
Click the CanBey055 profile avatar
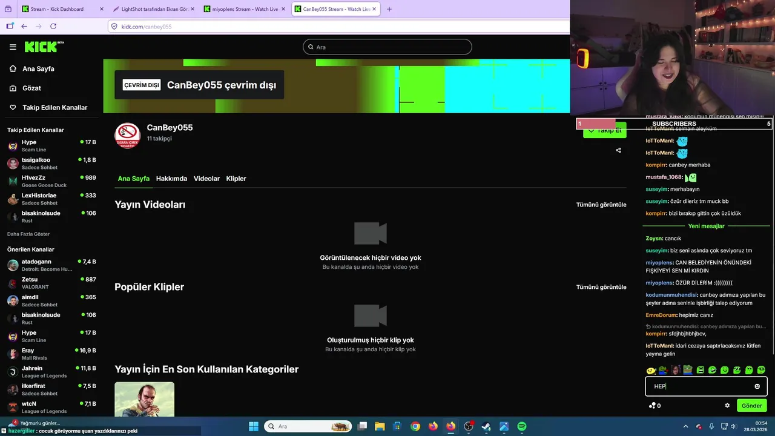coord(127,135)
